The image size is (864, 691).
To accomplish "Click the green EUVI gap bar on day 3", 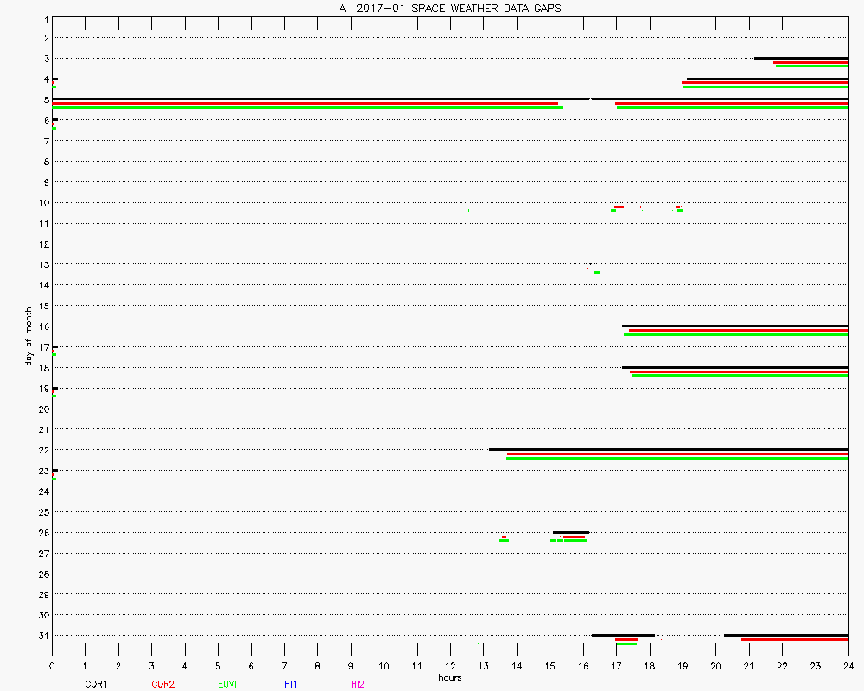I will (x=811, y=66).
